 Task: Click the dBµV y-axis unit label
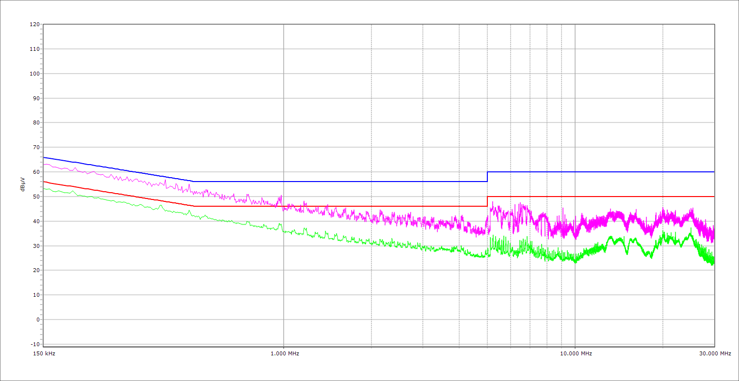(23, 184)
